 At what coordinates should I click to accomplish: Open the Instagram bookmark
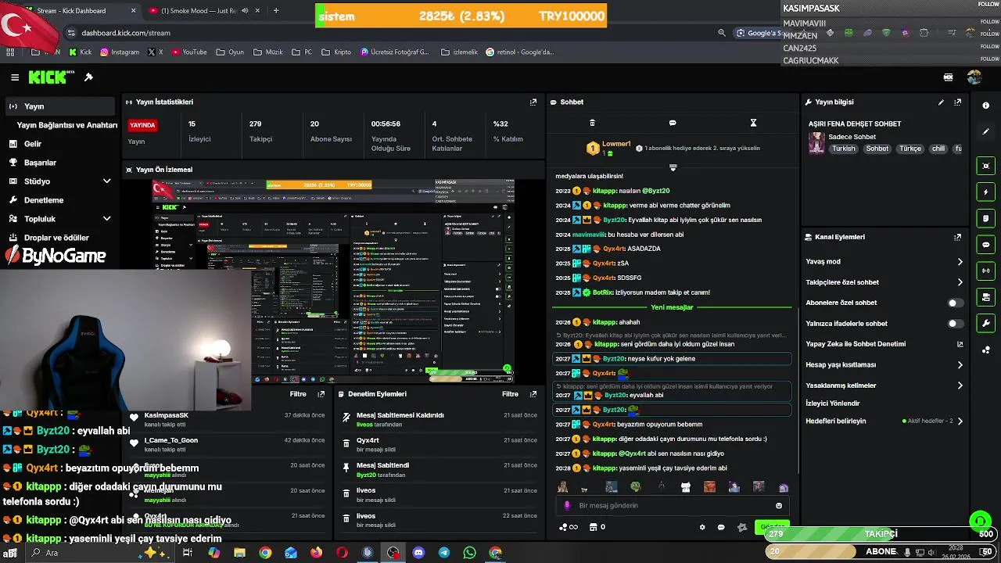click(x=118, y=52)
